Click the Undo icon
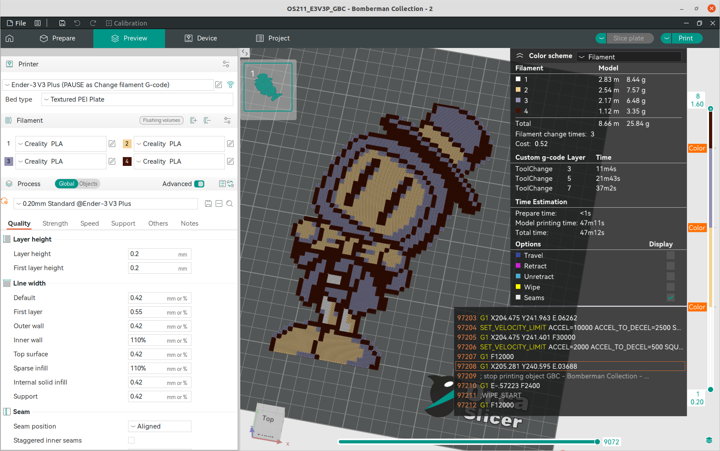 77,23
